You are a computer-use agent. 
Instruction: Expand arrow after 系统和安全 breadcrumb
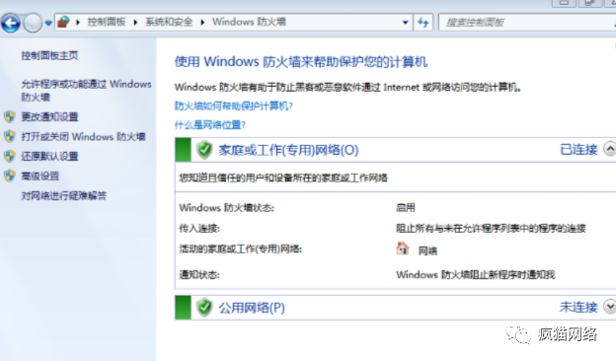pyautogui.click(x=202, y=23)
